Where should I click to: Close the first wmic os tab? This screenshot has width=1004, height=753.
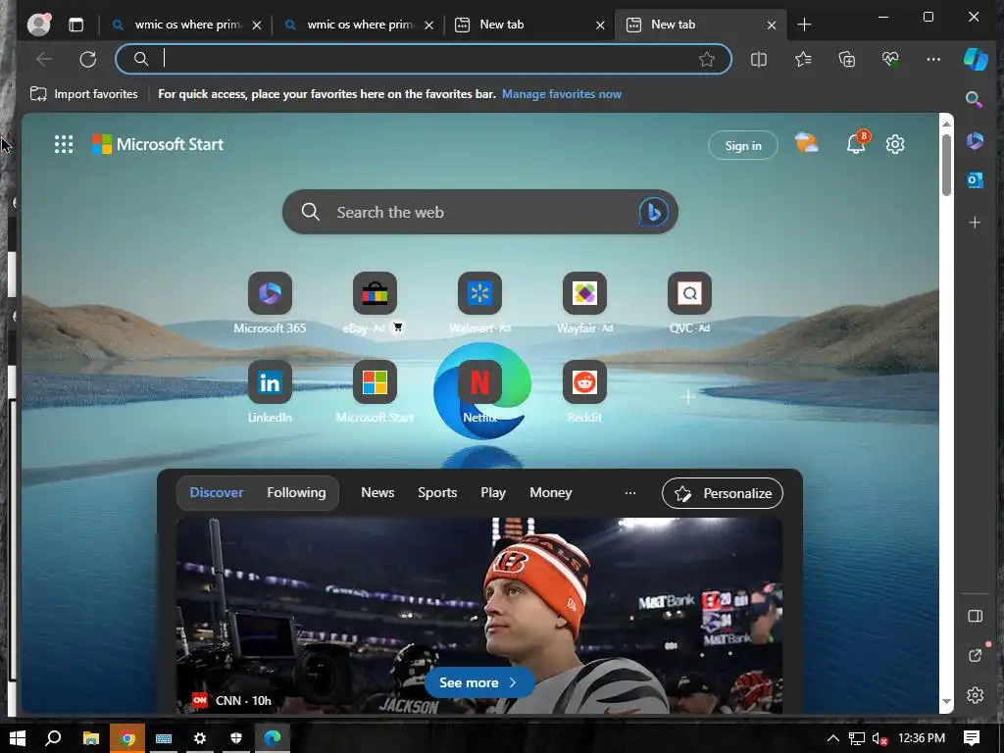pos(257,25)
